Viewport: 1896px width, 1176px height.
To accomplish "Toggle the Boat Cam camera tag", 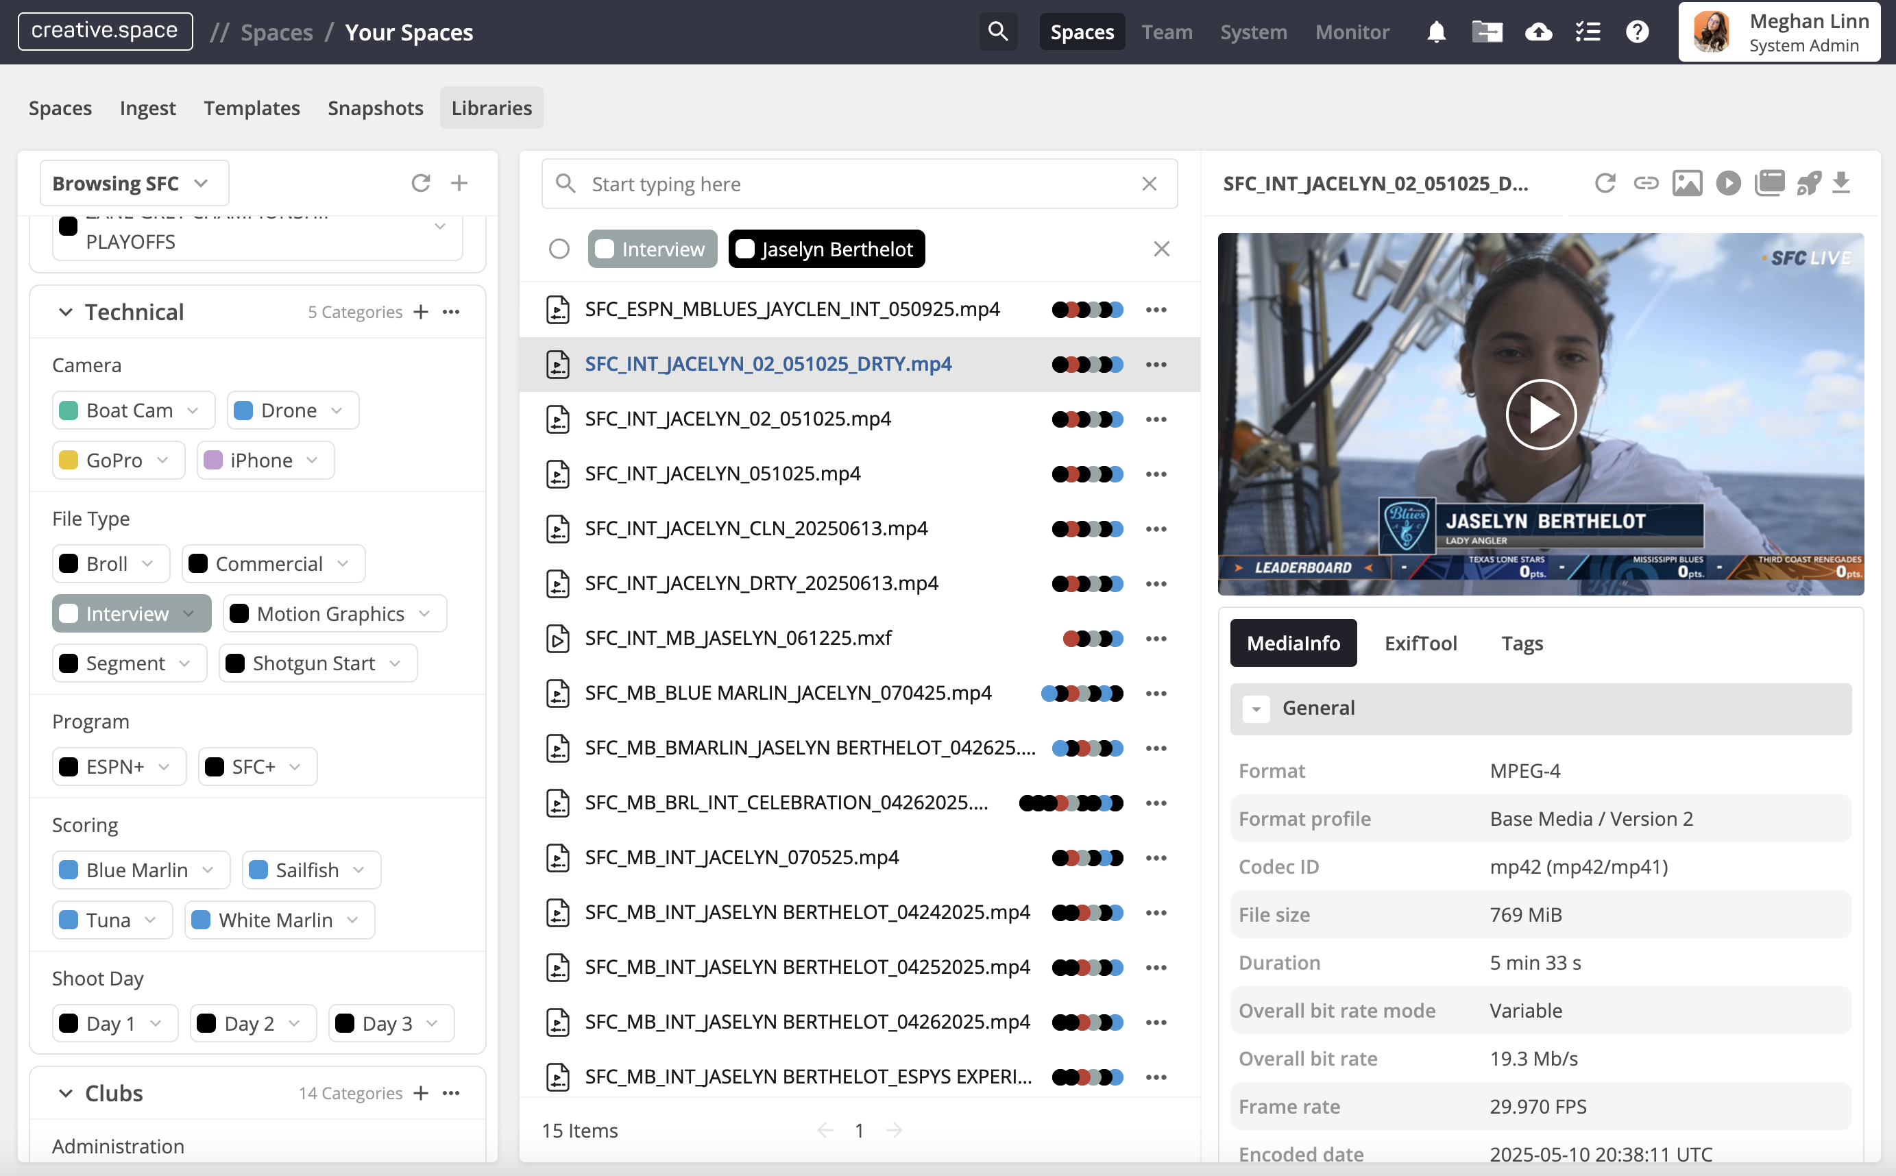I will pyautogui.click(x=129, y=410).
